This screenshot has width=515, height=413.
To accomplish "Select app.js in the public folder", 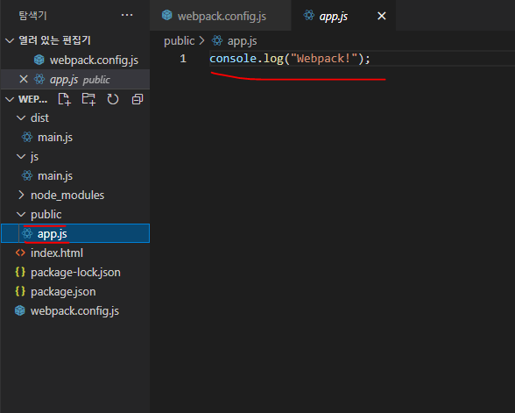I will pyautogui.click(x=75, y=233).
